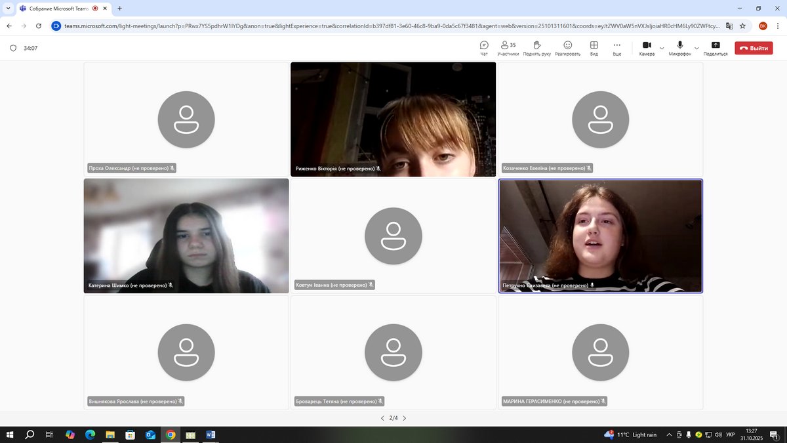Viewport: 787px width, 443px height.
Task: Open Word from the Windows taskbar
Action: [x=211, y=434]
